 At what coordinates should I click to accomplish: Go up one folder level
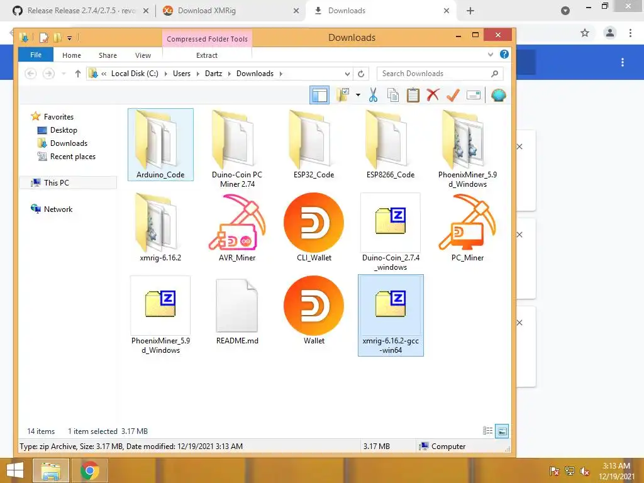coord(77,74)
